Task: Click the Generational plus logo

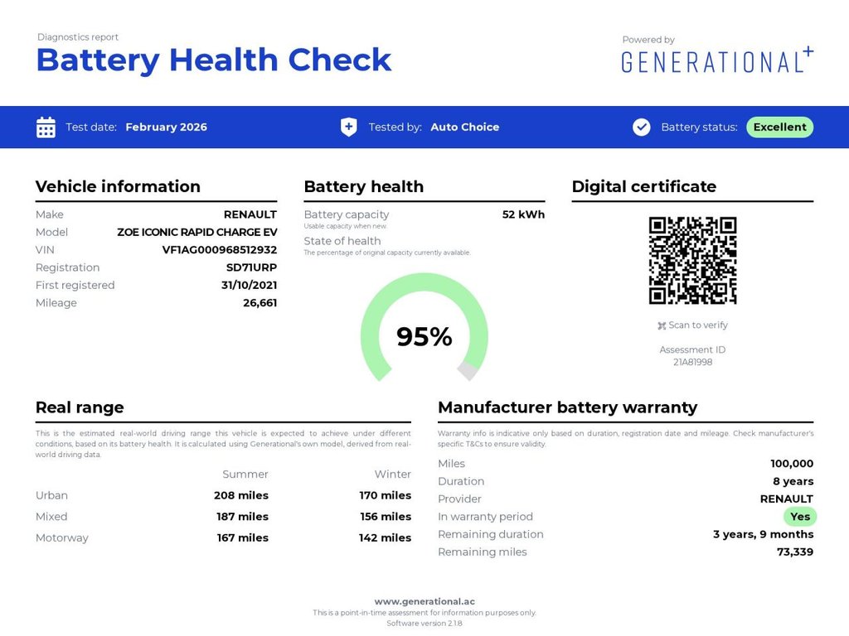Action: pos(717,61)
